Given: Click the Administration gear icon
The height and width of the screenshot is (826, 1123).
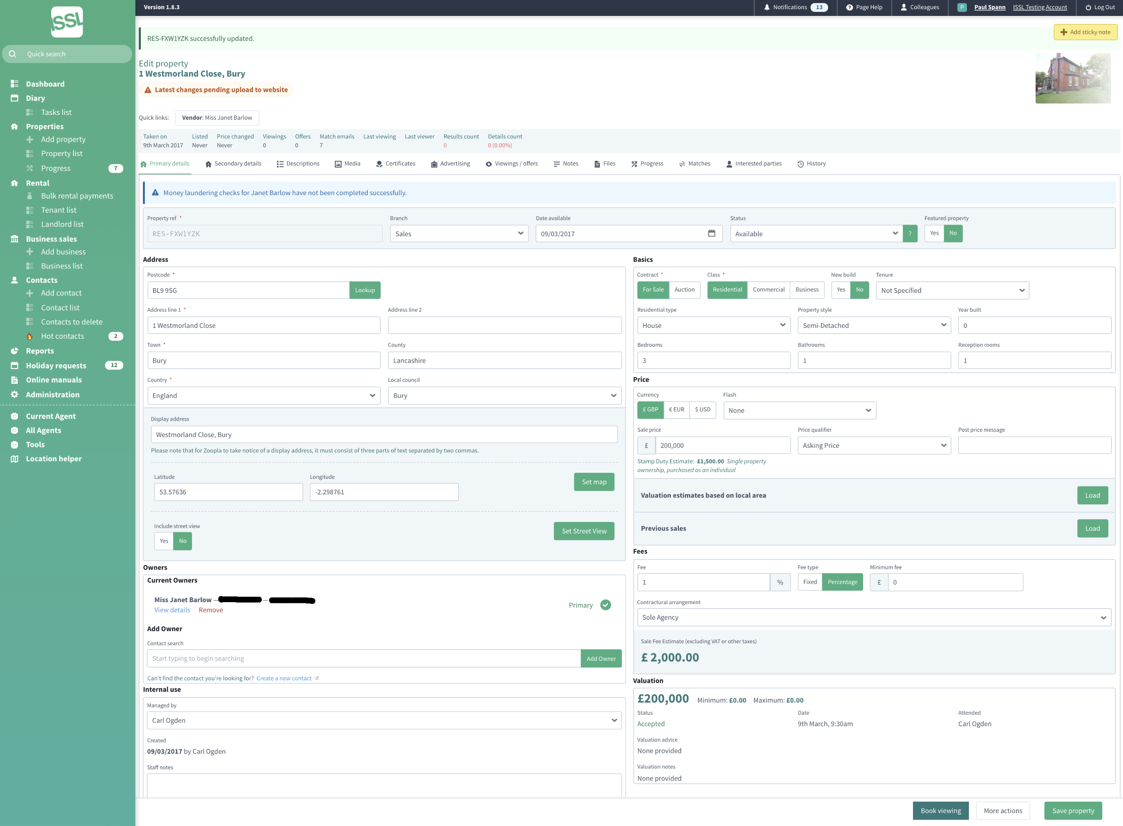Looking at the screenshot, I should (x=14, y=395).
